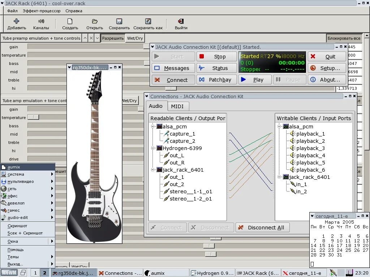Click the Открыть folder icon
This screenshot has width=370, height=277.
(95, 21)
